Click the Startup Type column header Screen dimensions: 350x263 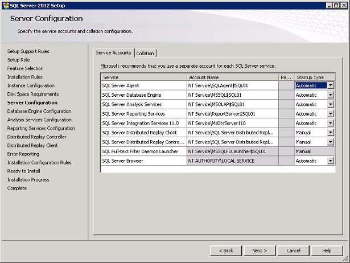click(315, 77)
